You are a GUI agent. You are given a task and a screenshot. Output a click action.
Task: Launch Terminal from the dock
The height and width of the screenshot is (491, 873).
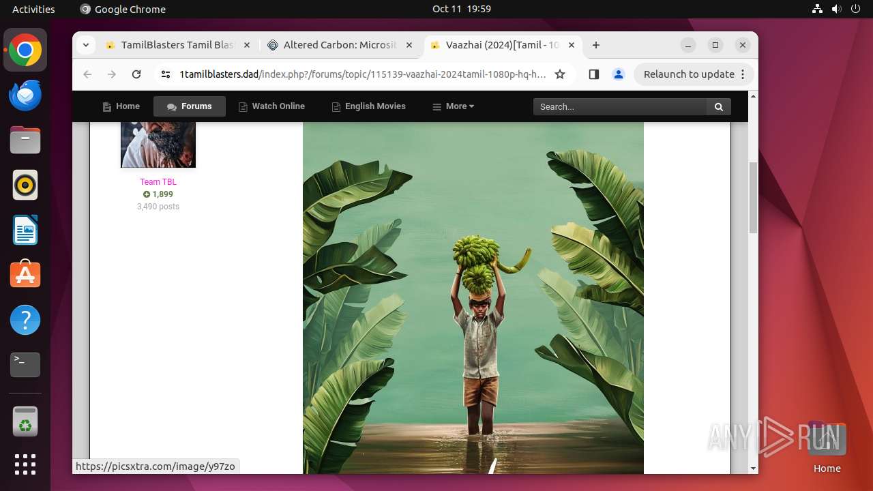click(x=25, y=365)
